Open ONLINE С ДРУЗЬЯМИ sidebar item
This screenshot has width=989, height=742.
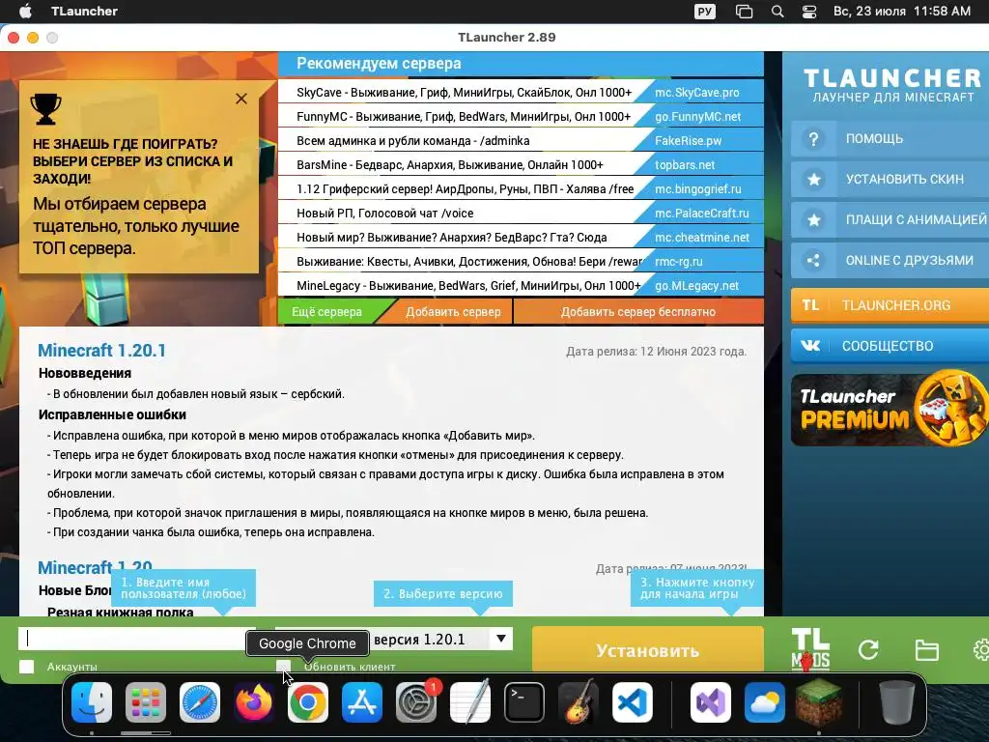click(890, 260)
